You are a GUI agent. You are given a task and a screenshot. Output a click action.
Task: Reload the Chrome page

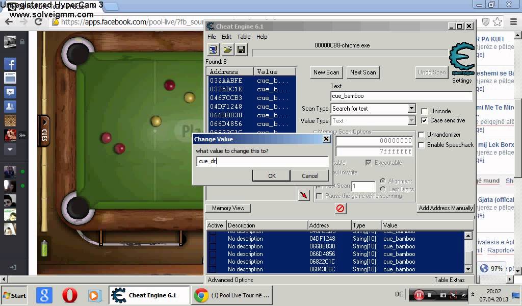click(x=38, y=22)
